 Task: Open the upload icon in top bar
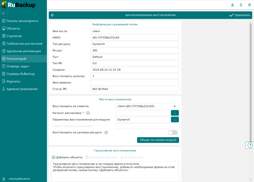[x=233, y=5]
